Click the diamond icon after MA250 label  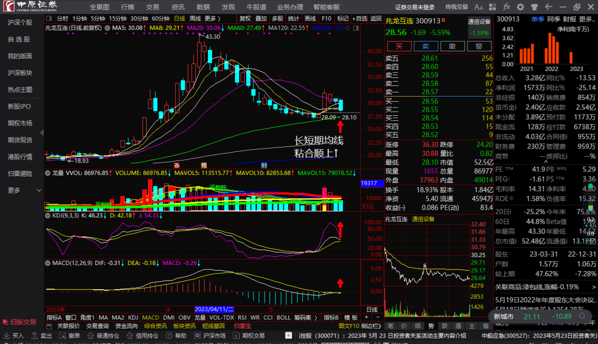347,28
